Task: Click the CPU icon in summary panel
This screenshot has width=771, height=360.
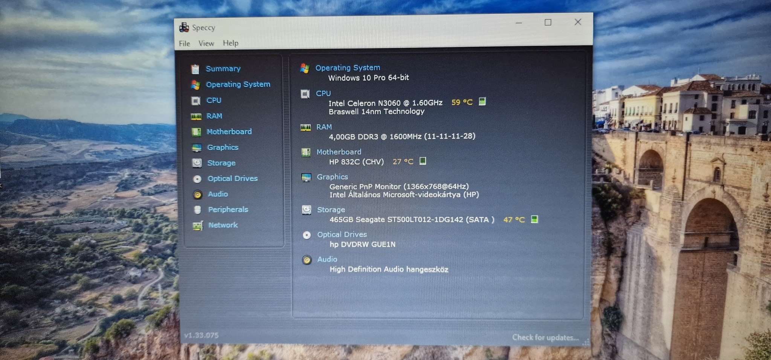Action: click(305, 94)
